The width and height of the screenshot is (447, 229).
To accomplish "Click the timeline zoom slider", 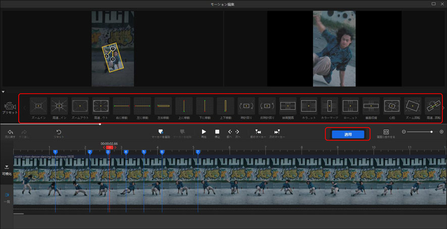I will pos(419,132).
